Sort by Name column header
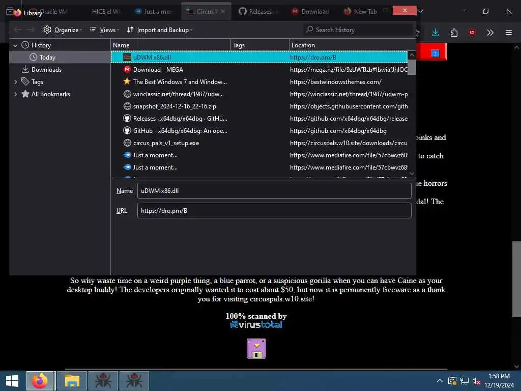The width and height of the screenshot is (521, 391). 170,45
